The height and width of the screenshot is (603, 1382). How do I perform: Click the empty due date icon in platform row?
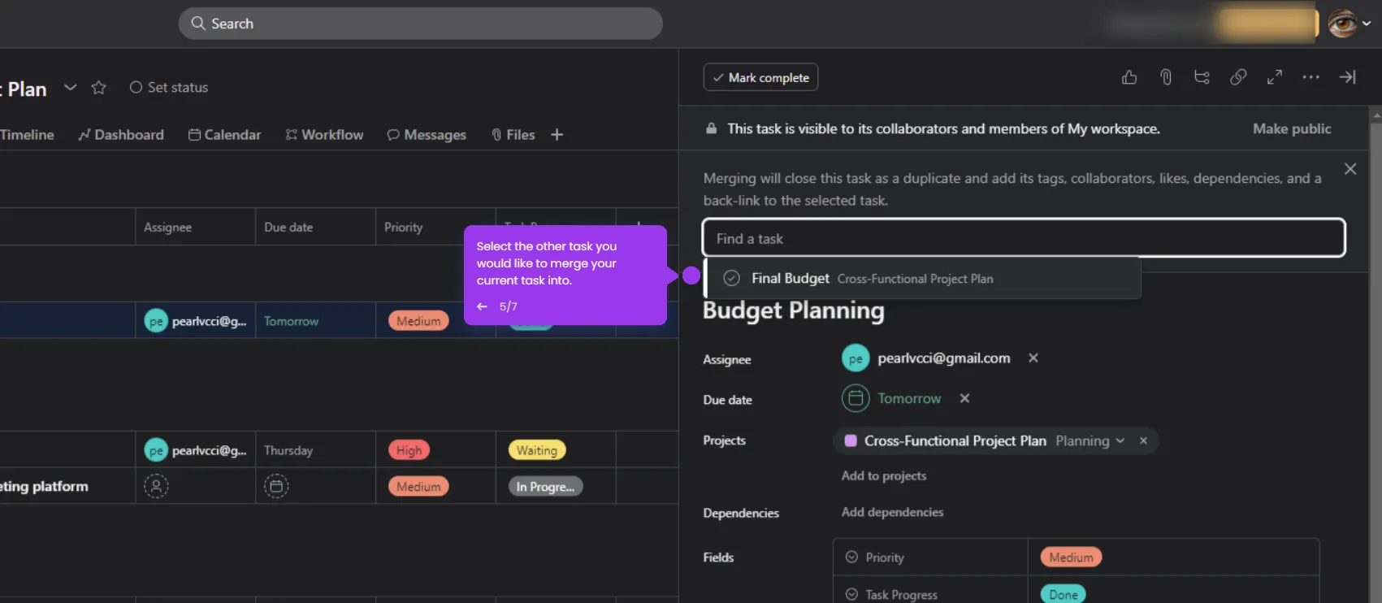[x=276, y=486]
